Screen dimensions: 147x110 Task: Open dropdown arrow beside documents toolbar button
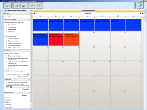(x=9, y=5)
